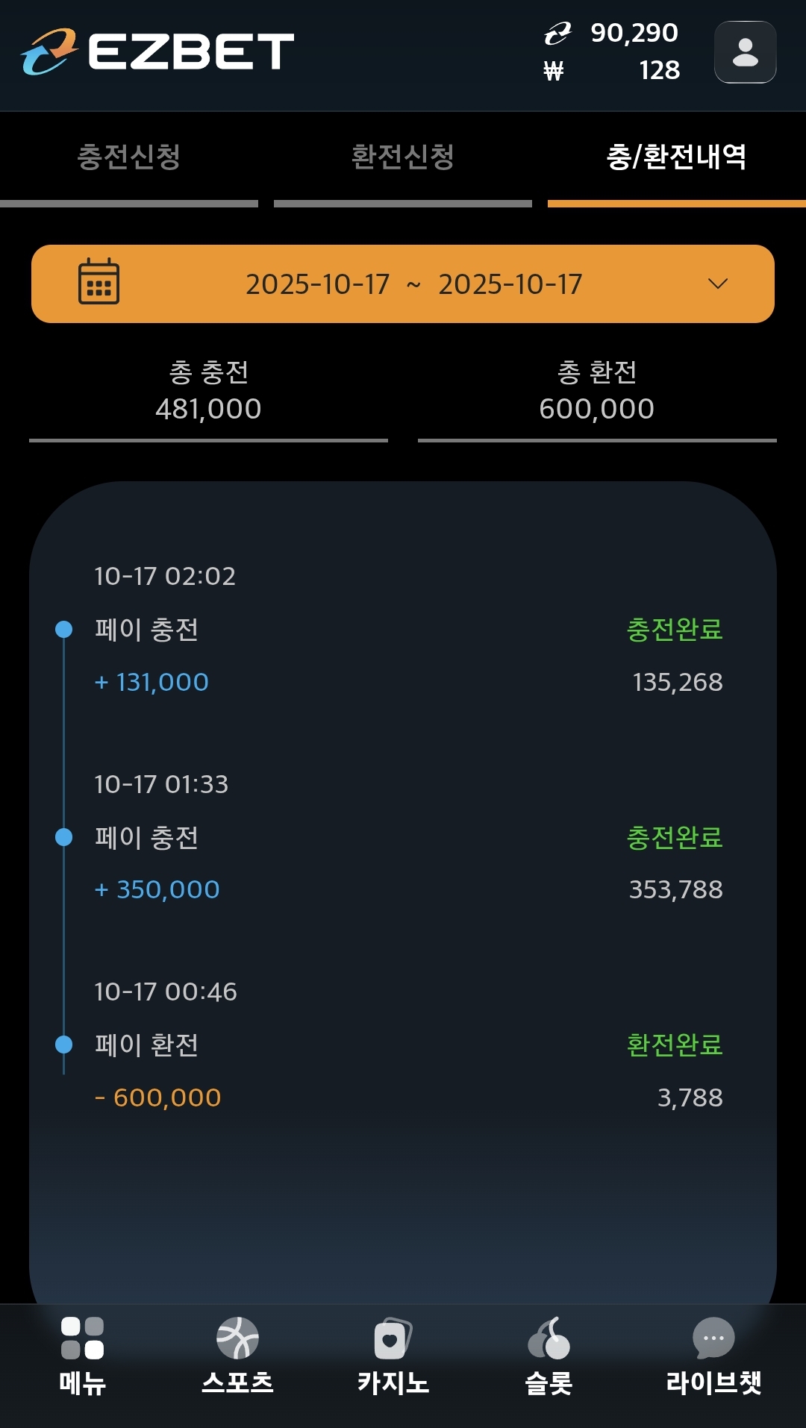Image resolution: width=806 pixels, height=1428 pixels.
Task: Select the 충/환전내역 tab
Action: [x=676, y=157]
